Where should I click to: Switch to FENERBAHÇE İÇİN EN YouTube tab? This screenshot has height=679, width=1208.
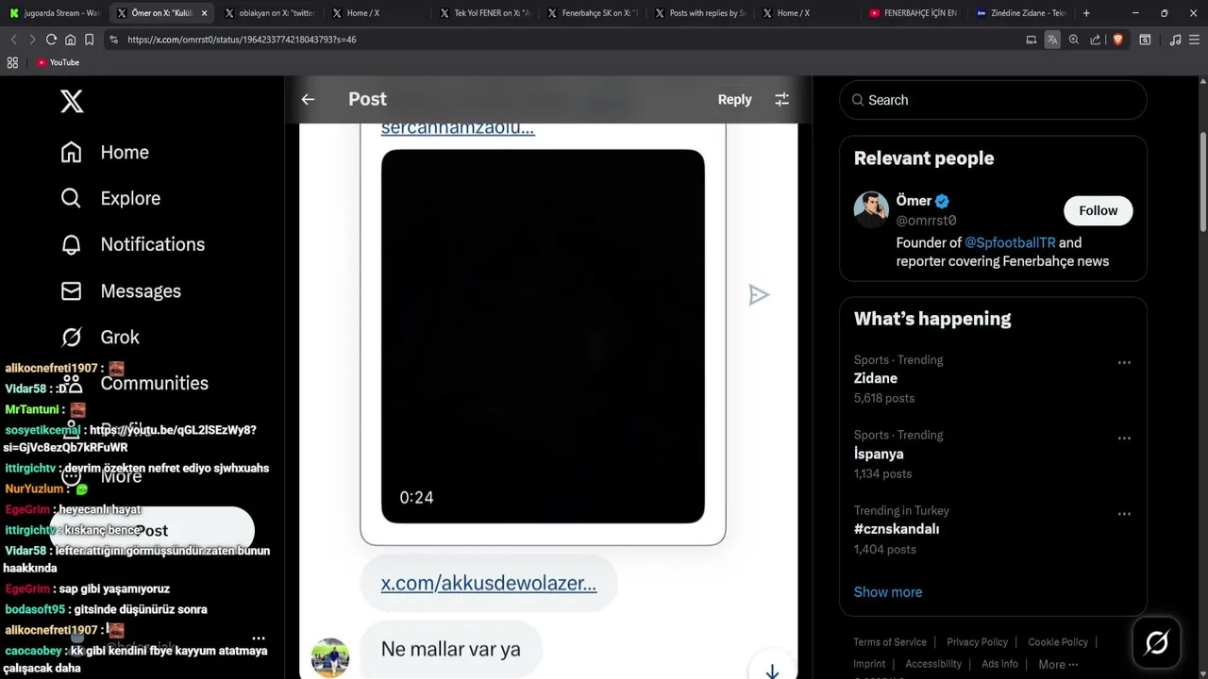click(x=914, y=13)
